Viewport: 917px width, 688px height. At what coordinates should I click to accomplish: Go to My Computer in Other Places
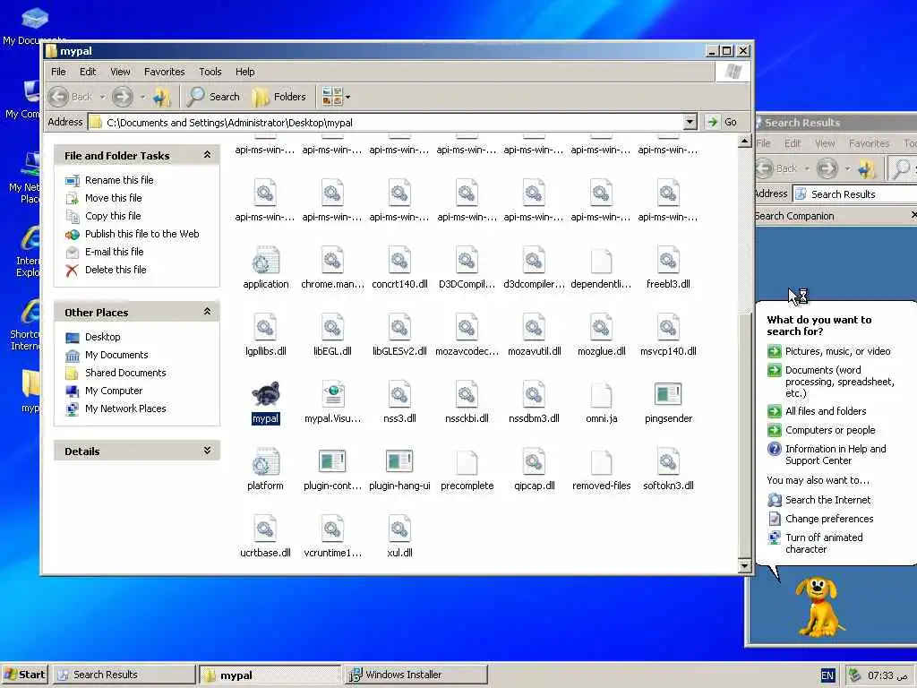(x=114, y=391)
